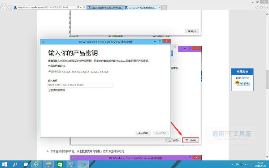This screenshot has width=269, height=168.
Task: Click the small grey X beside dialog
Action: [175, 47]
